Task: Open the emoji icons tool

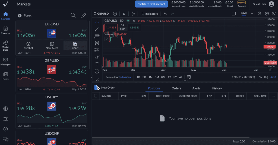Action: (97, 71)
